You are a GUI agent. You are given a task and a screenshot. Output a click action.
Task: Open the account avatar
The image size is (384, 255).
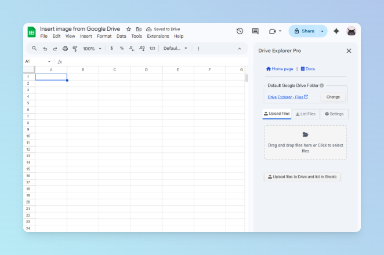[352, 31]
